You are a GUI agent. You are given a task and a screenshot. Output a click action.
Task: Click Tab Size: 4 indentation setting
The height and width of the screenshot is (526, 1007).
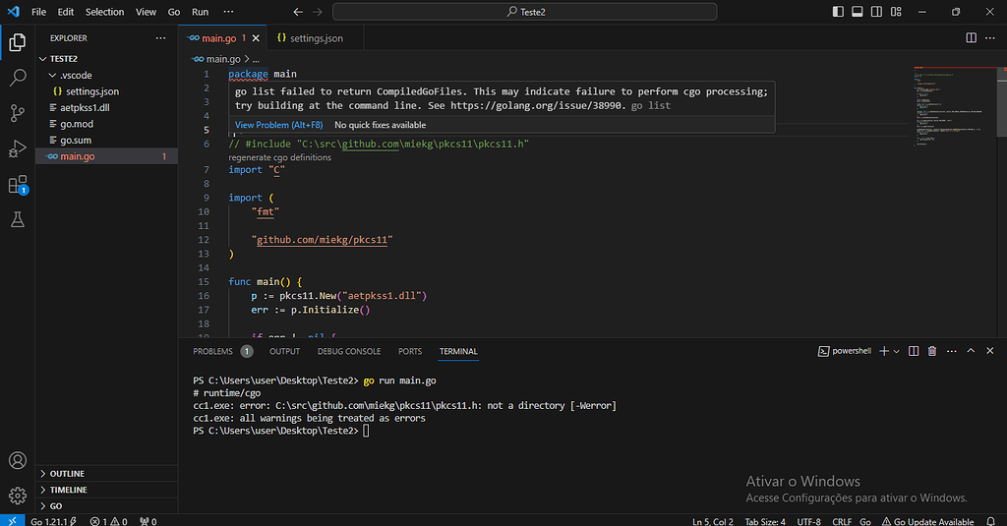click(x=765, y=521)
